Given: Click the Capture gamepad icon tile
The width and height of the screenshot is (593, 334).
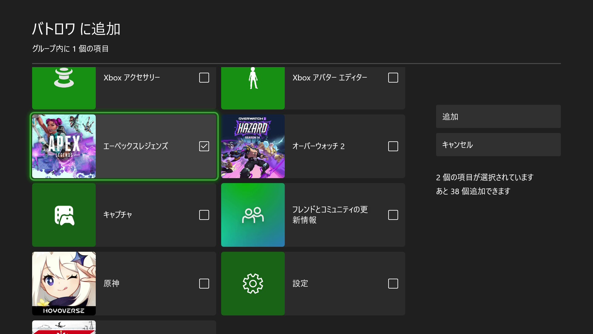Looking at the screenshot, I should 64,215.
